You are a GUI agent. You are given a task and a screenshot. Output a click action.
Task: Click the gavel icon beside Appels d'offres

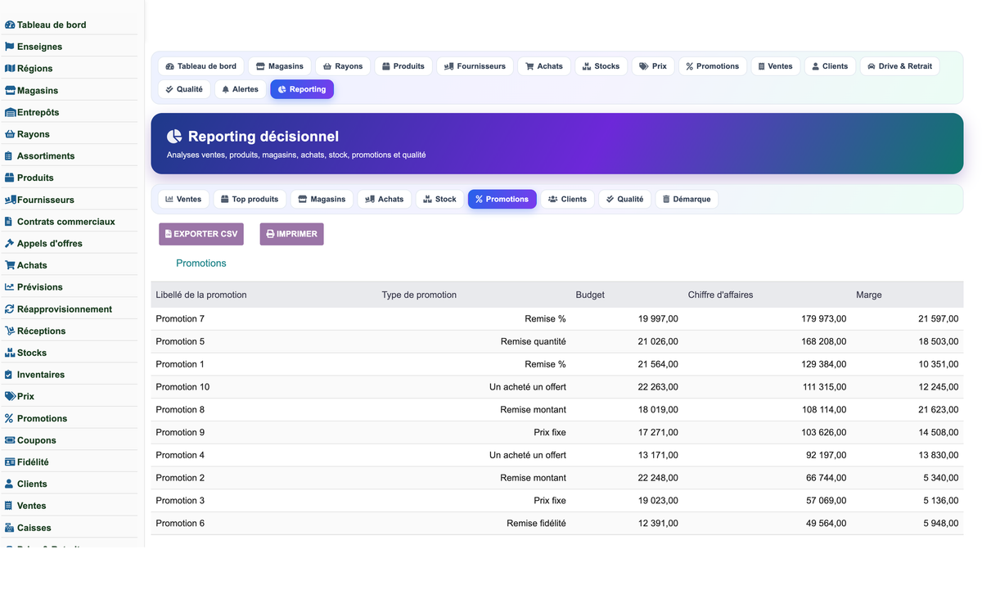coord(10,243)
